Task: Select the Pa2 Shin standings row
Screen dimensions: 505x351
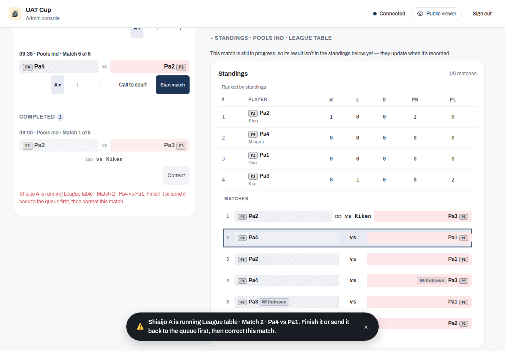Action: 348,117
